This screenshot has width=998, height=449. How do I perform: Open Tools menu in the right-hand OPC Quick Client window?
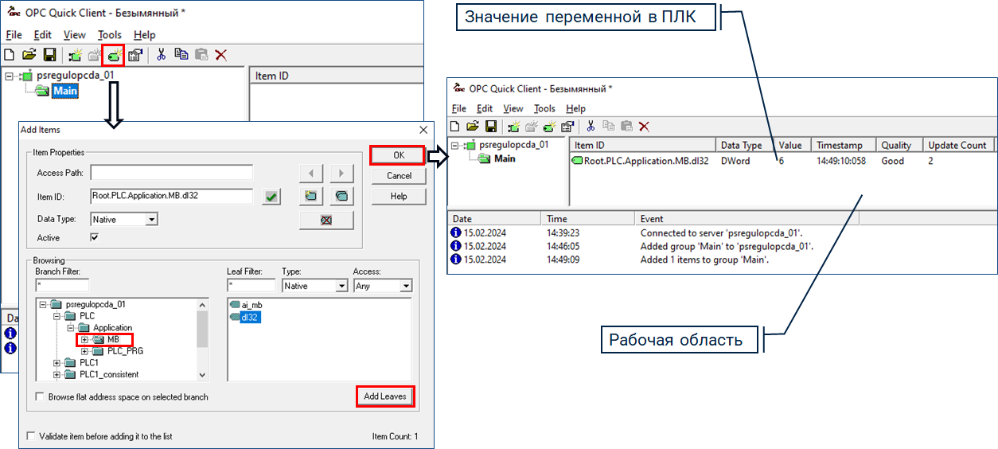[544, 108]
